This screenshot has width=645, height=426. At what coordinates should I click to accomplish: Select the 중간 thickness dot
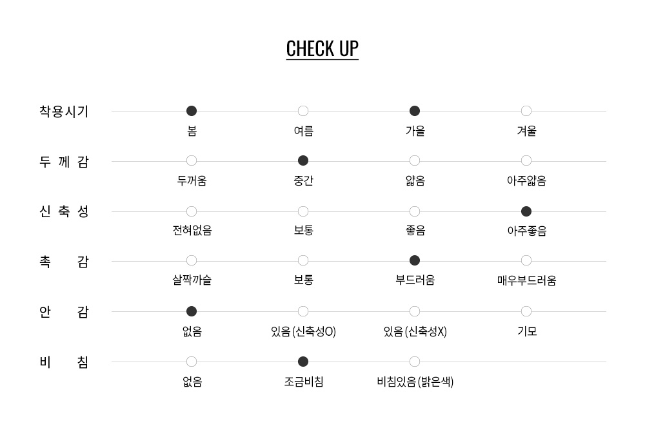[303, 160]
